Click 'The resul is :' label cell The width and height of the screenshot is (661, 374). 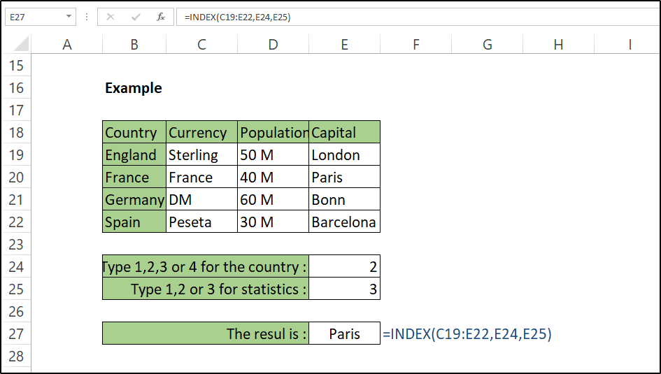(206, 333)
